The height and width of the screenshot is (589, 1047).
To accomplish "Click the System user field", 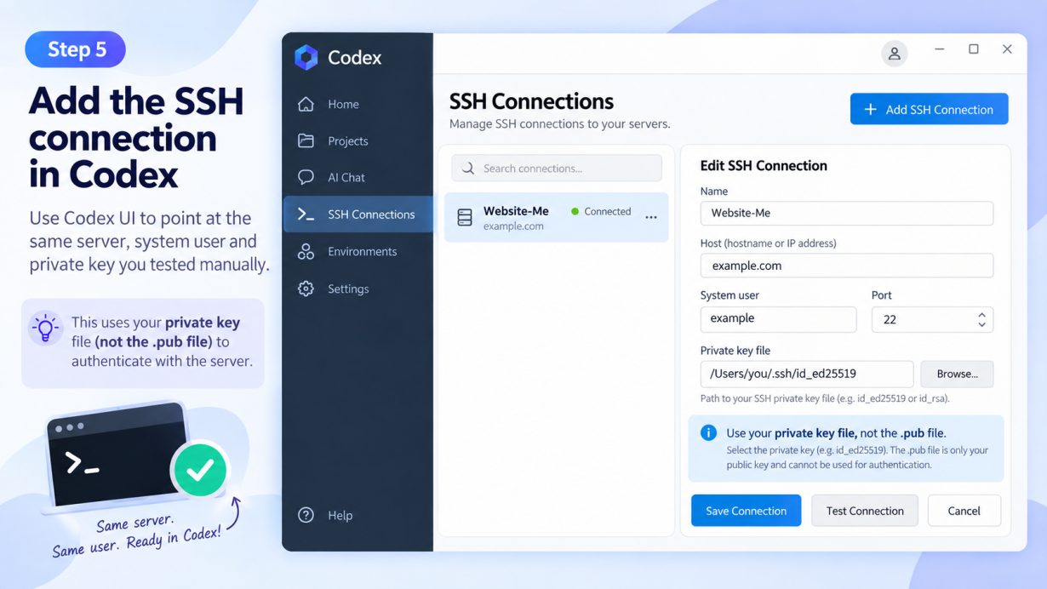I will click(x=778, y=318).
